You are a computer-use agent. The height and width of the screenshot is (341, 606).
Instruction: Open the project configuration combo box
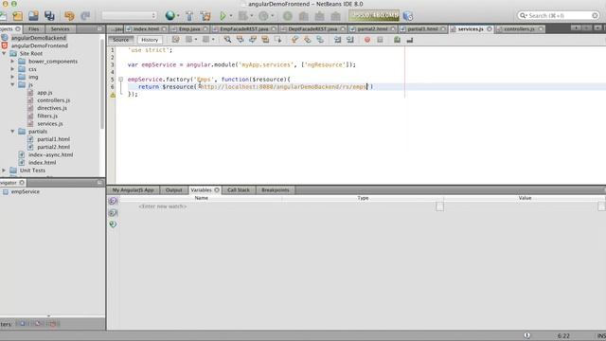[x=129, y=15]
